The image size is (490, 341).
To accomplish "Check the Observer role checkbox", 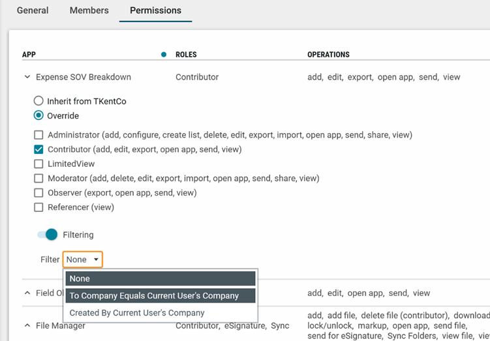I will point(39,193).
